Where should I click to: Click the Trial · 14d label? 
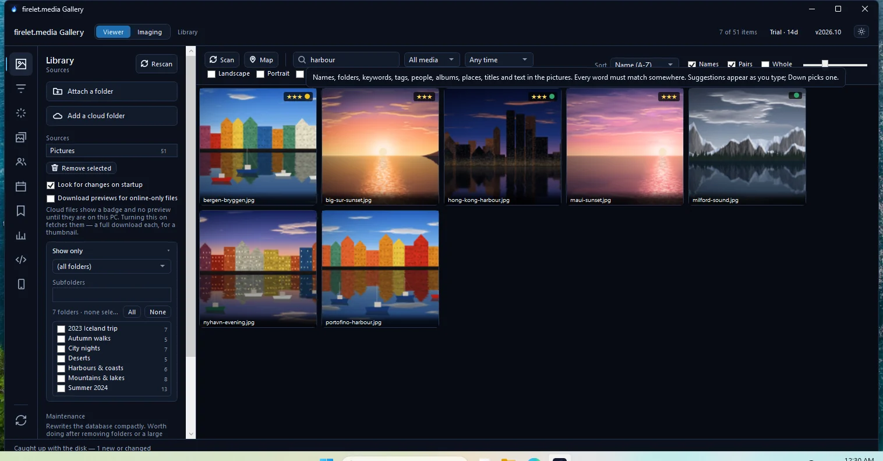click(x=784, y=32)
